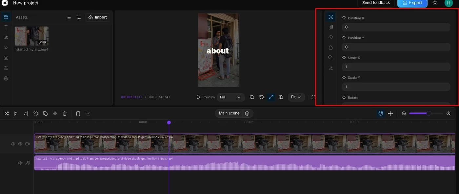Viewport: 459px width, 194px height.
Task: Open the Audio properties tab
Action: click(x=330, y=27)
